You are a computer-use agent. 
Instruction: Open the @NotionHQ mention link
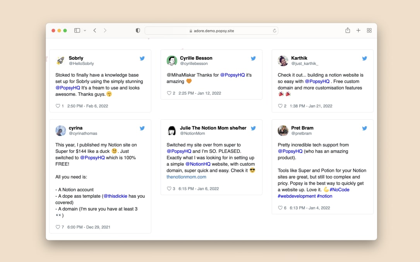(198, 164)
